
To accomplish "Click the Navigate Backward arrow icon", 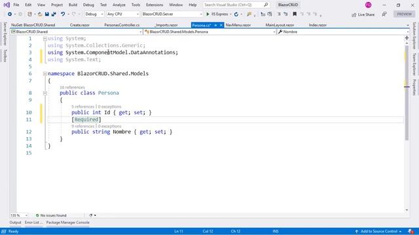I will [10, 14].
